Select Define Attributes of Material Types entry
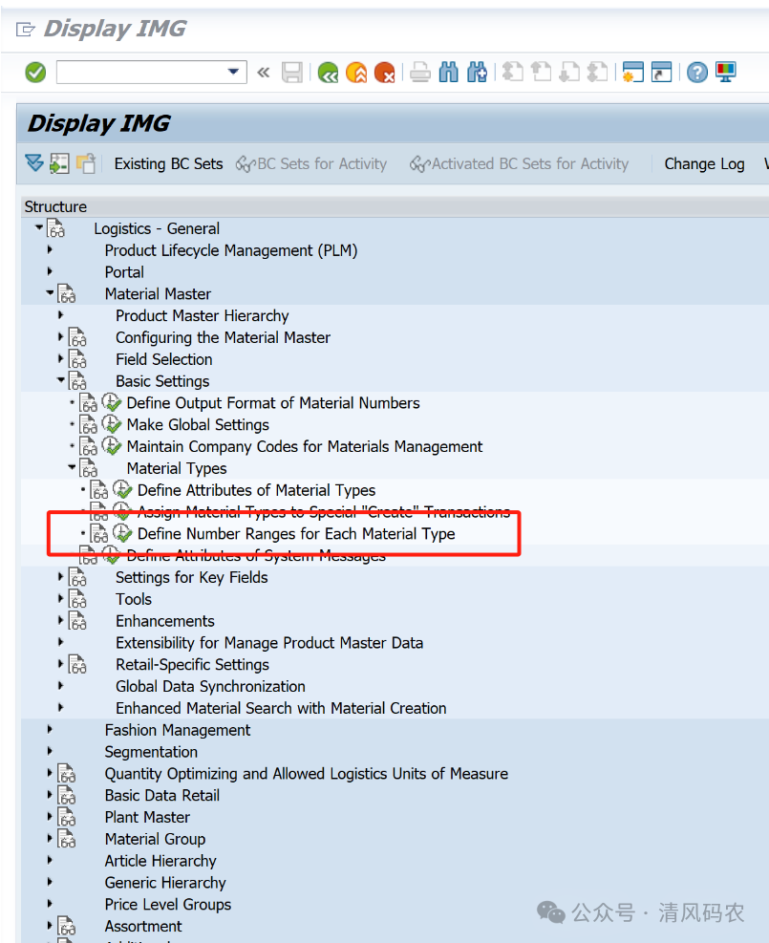Viewport: 769px width, 943px height. [256, 490]
